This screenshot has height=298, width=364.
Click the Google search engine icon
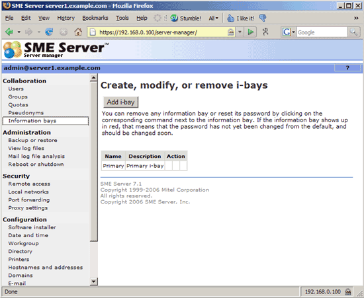coord(287,32)
